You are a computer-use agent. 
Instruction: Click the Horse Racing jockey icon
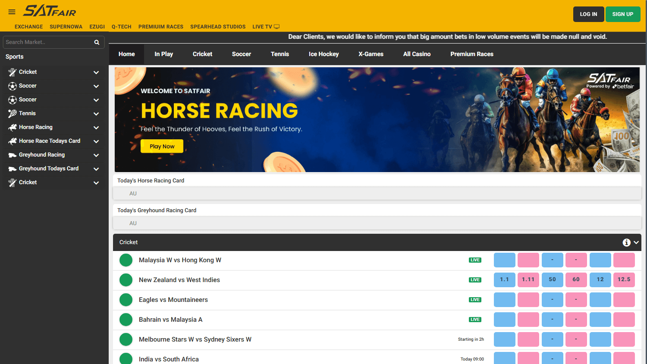[12, 127]
